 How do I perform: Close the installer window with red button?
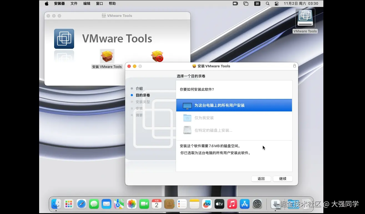129,66
